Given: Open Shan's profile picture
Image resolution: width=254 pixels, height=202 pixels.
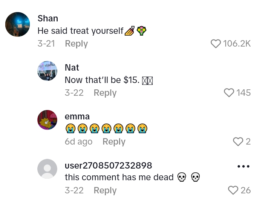Looking at the screenshot, I should 18,24.
